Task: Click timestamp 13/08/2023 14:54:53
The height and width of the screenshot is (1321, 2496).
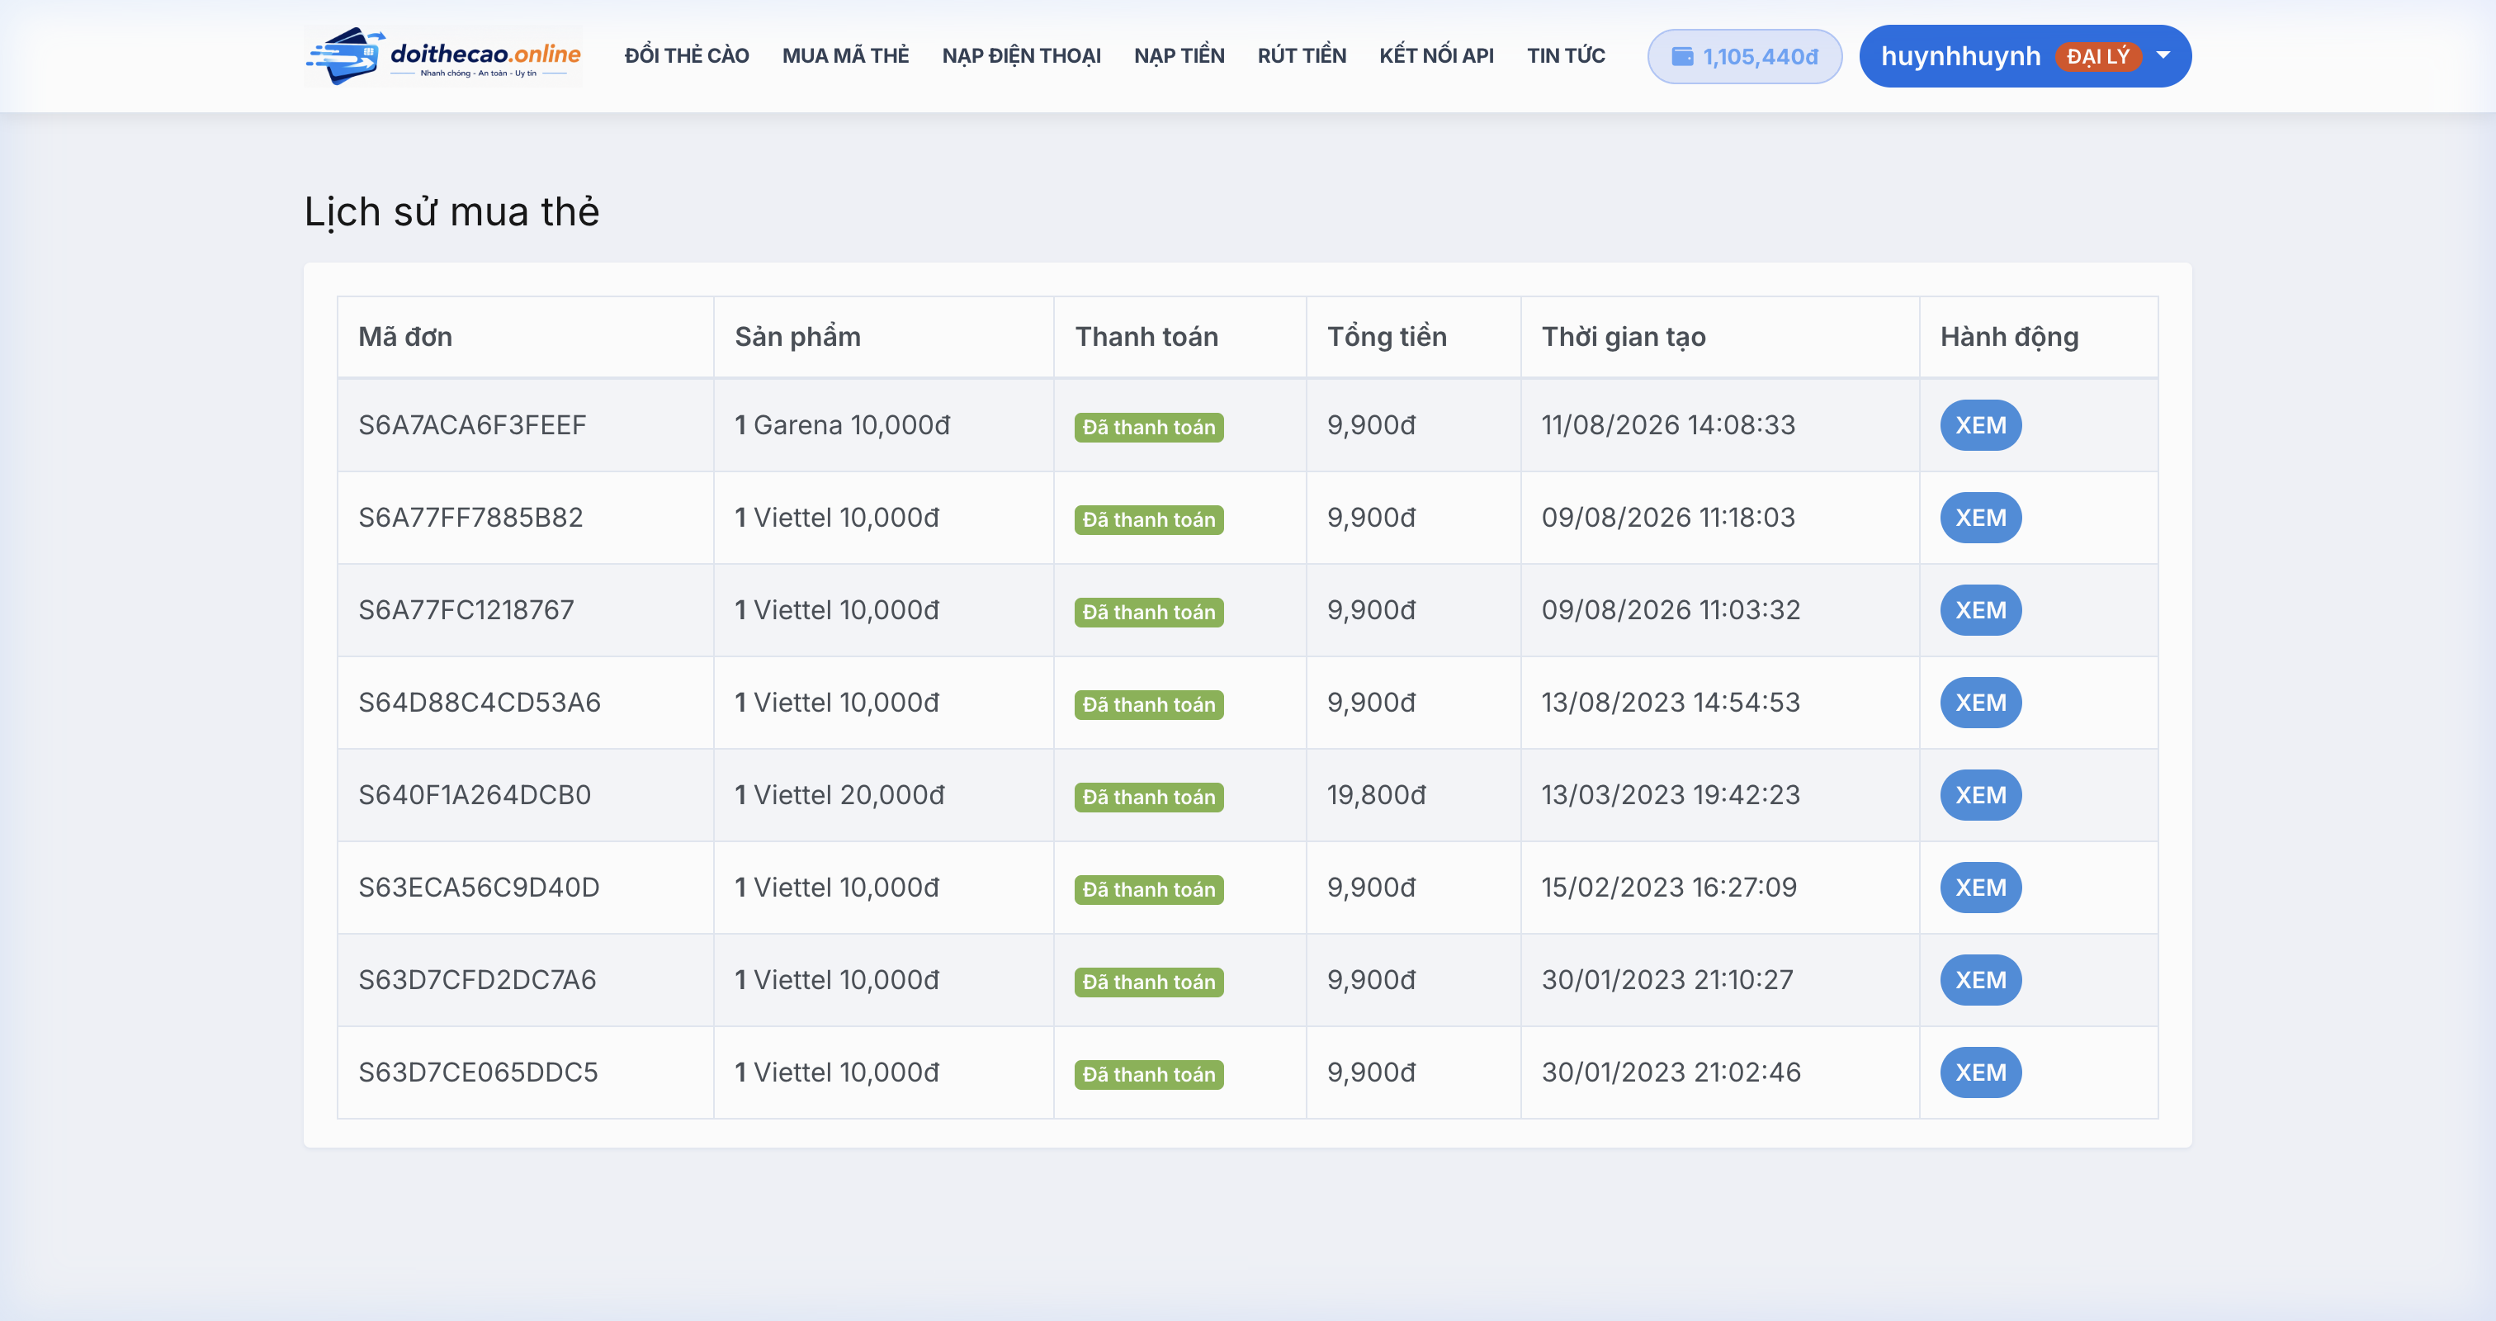Action: (x=1671, y=703)
